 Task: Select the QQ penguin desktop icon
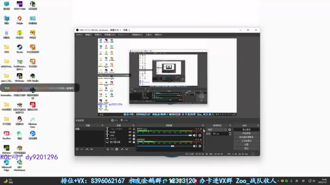click(x=19, y=120)
